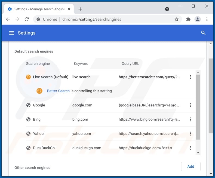Click the Bing globe icon
Screen dimensions: 215x178
pyautogui.click(x=28, y=119)
